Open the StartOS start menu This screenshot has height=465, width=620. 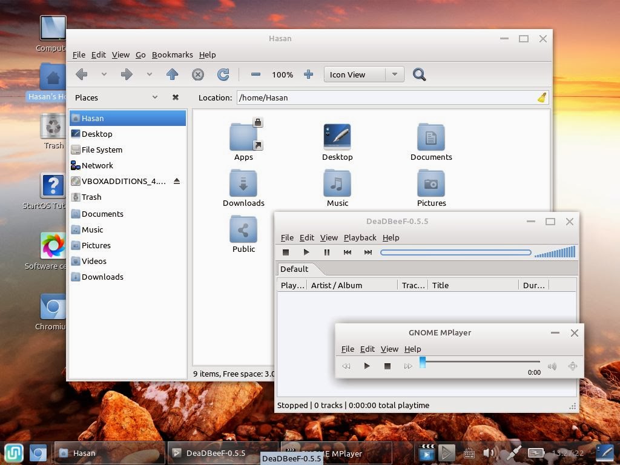point(14,453)
